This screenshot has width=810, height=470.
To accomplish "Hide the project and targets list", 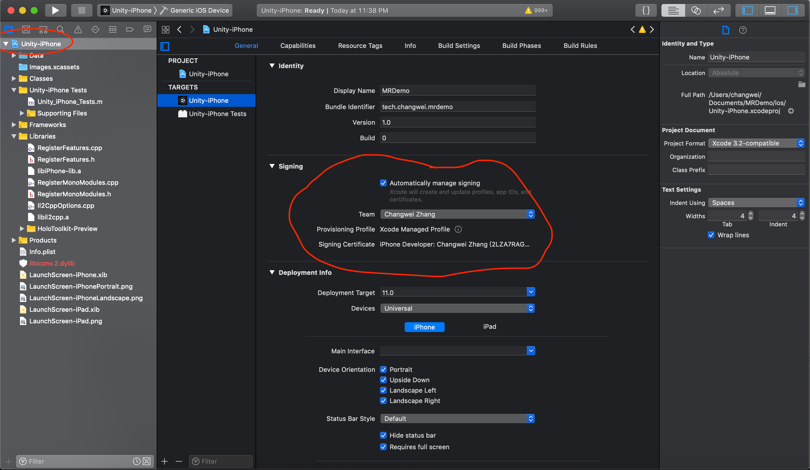I will 165,46.
